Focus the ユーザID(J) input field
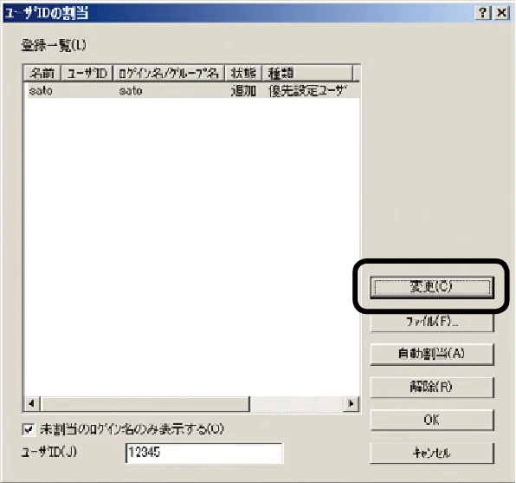 pyautogui.click(x=203, y=453)
